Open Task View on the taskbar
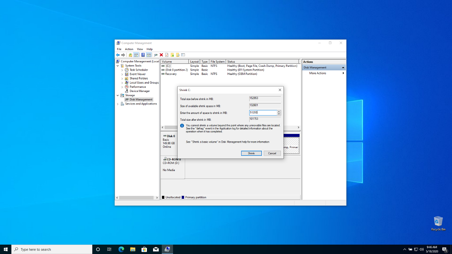The height and width of the screenshot is (254, 452). (x=109, y=249)
